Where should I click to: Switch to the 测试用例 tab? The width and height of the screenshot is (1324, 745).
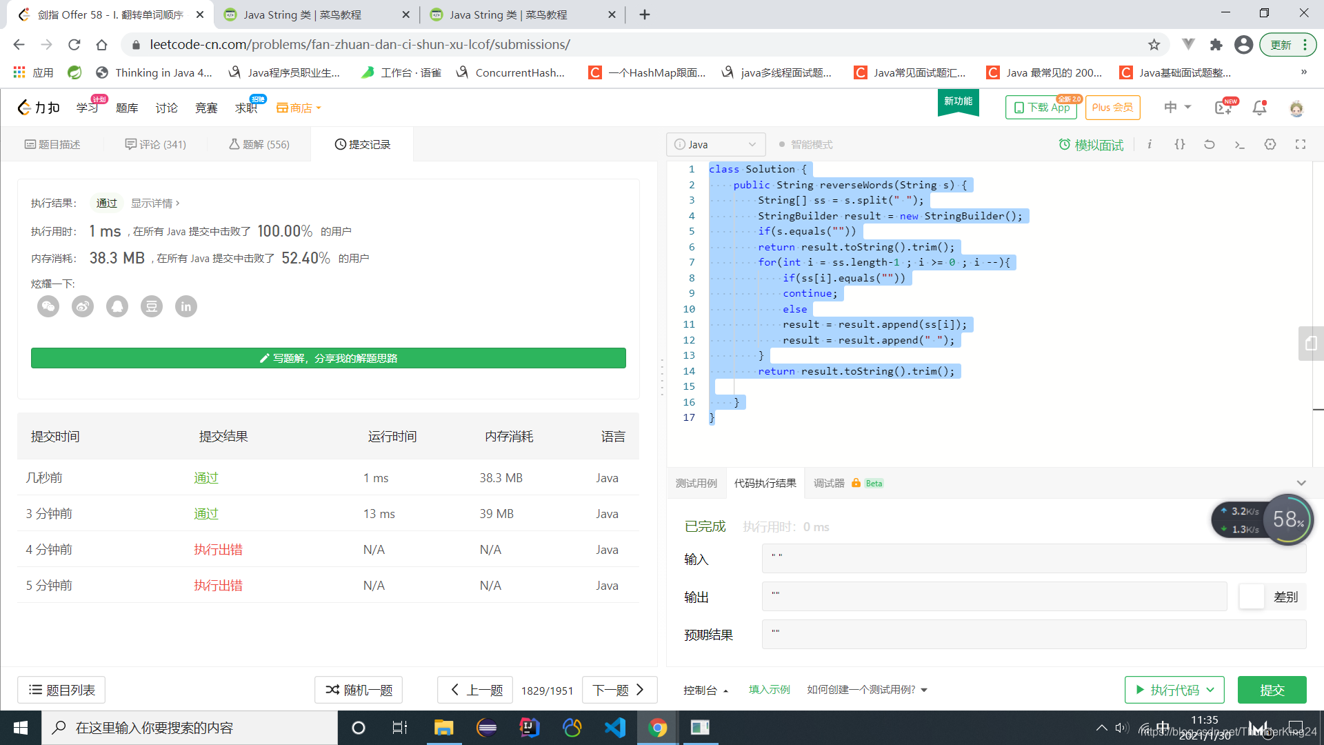(x=696, y=484)
